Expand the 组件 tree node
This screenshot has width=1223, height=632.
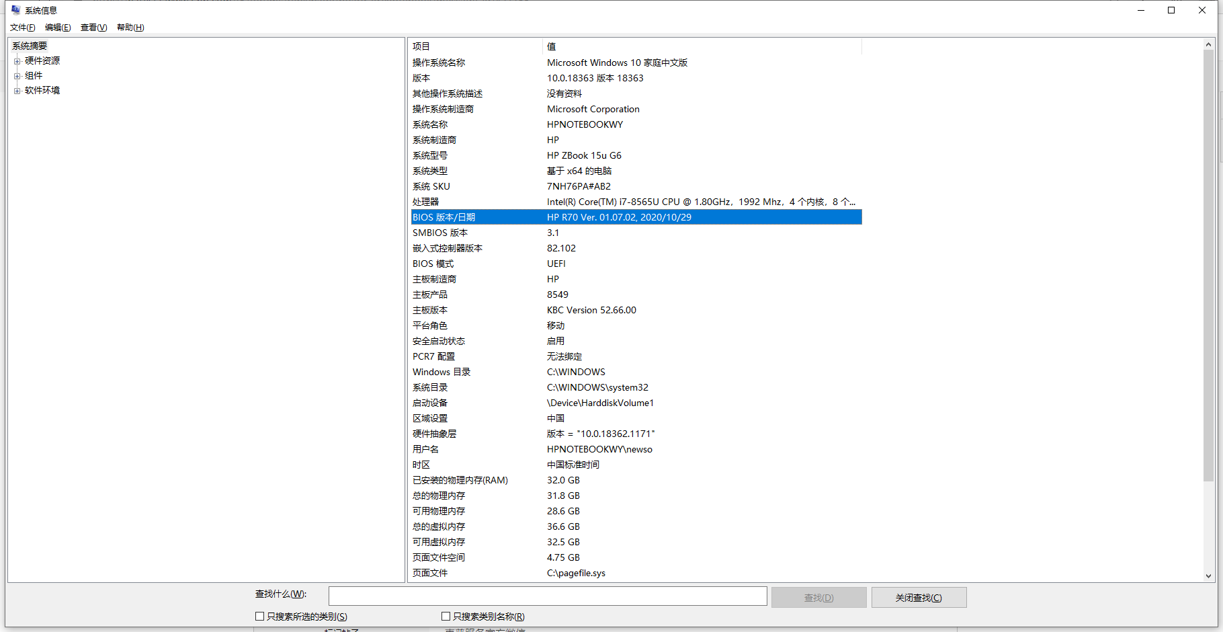click(x=17, y=75)
